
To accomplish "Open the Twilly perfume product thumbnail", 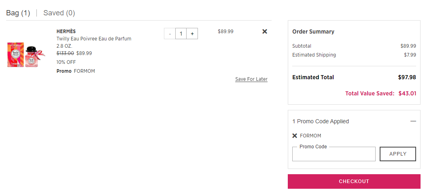I will [26, 55].
